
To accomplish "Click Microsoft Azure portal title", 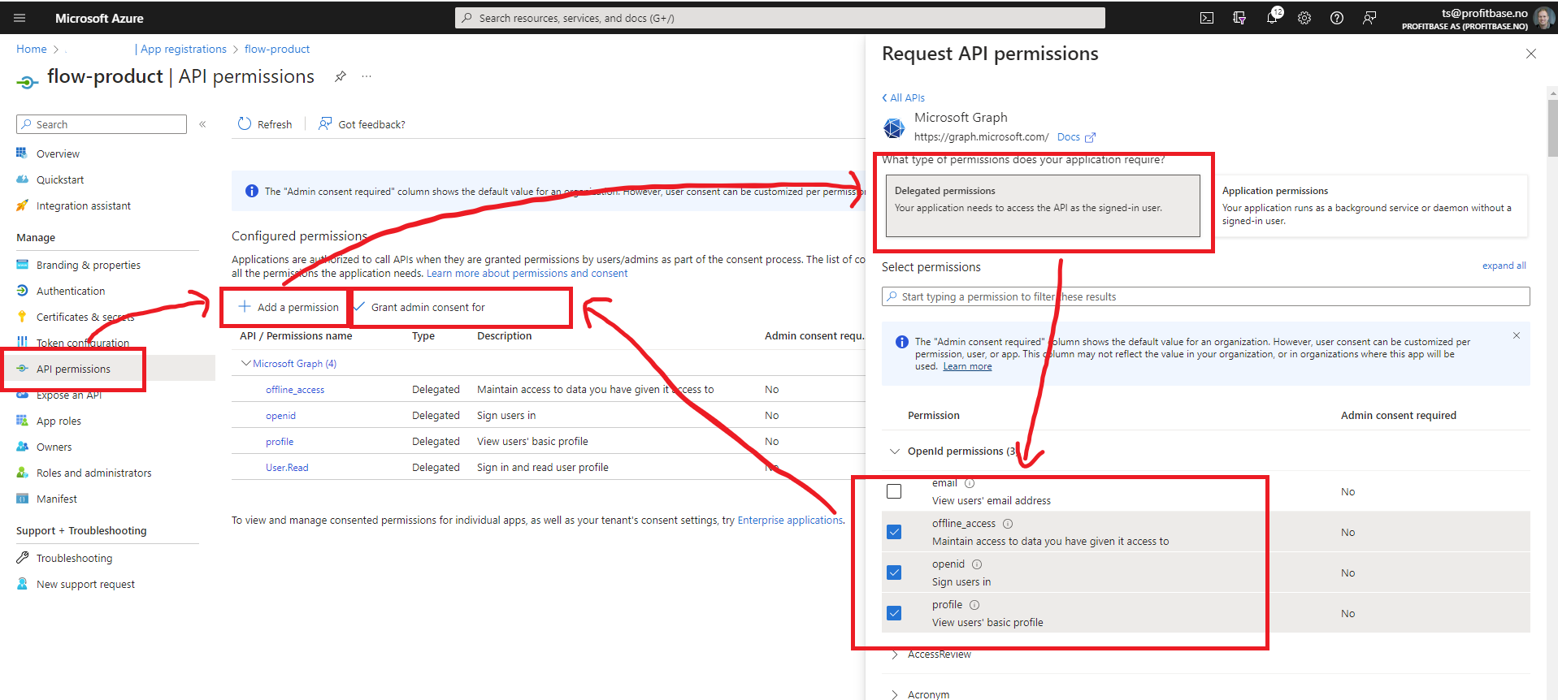I will [x=99, y=18].
